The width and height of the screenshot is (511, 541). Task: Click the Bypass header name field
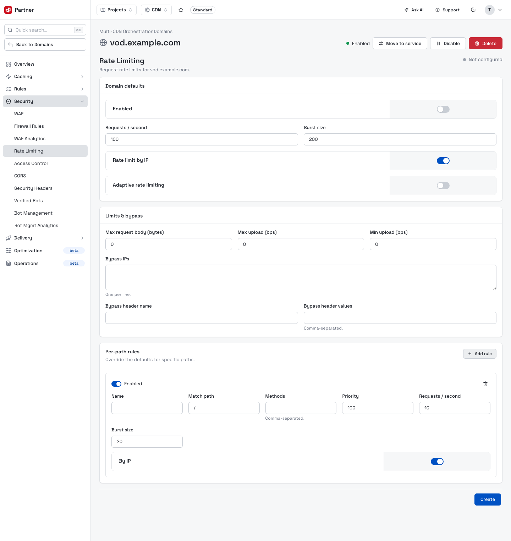pos(202,318)
